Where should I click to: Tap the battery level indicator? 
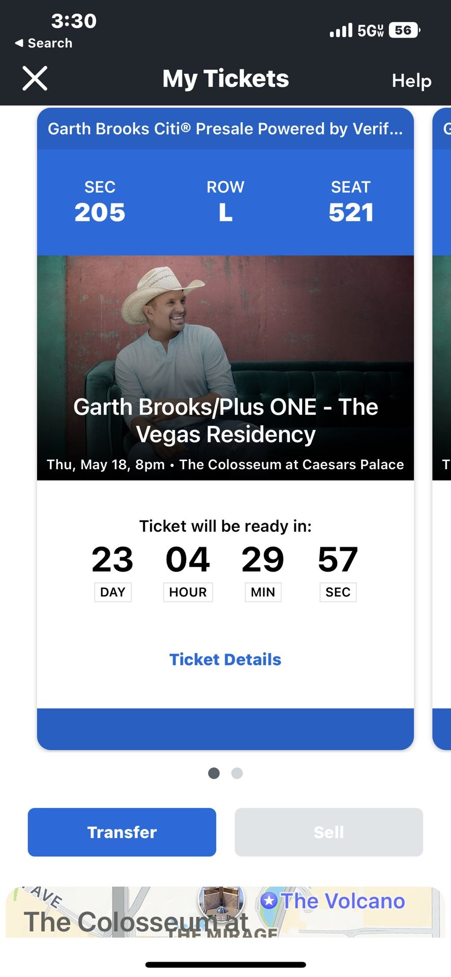404,31
